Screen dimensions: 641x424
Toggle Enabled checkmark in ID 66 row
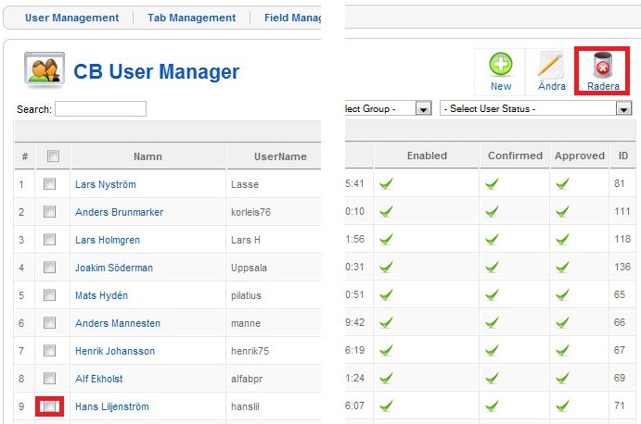tap(386, 322)
